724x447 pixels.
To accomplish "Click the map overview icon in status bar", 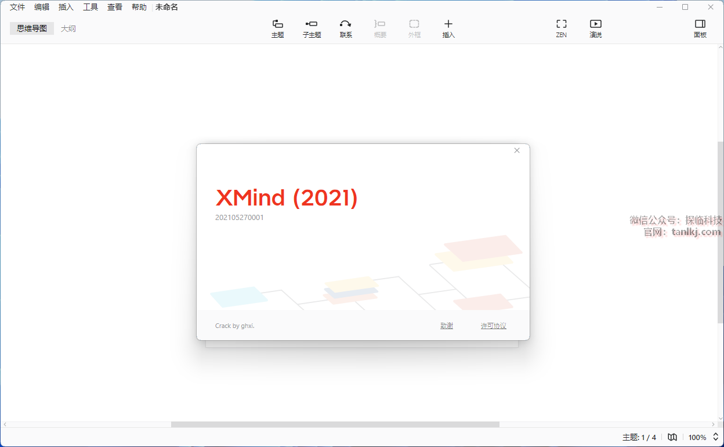I will 672,437.
